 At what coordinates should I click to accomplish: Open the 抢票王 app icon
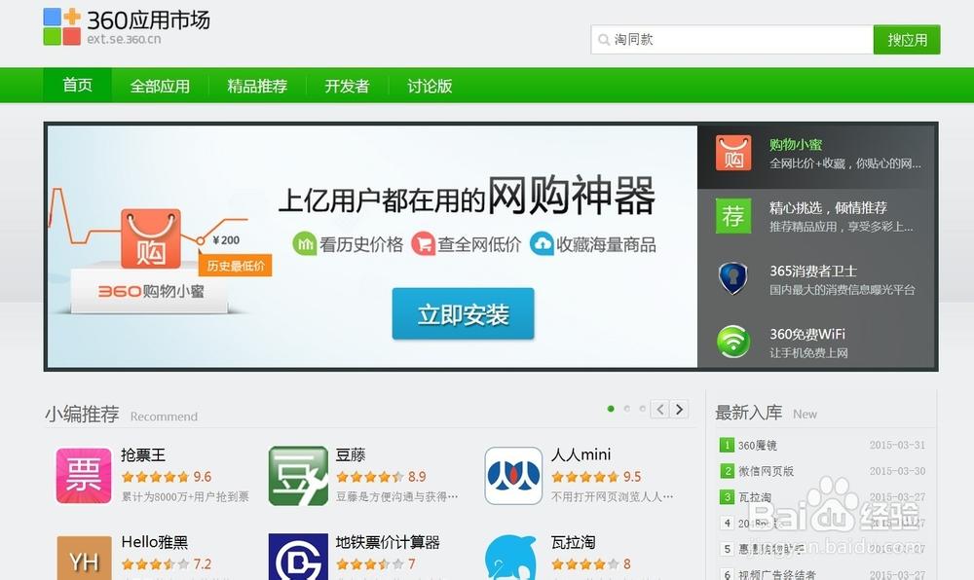click(84, 476)
